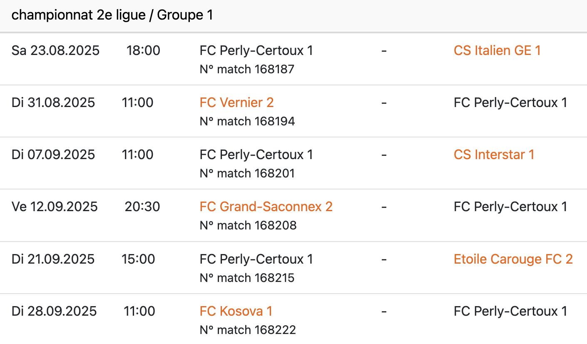587x344 pixels.
Task: Click the Di 31.08.2025 date
Action: 53,102
